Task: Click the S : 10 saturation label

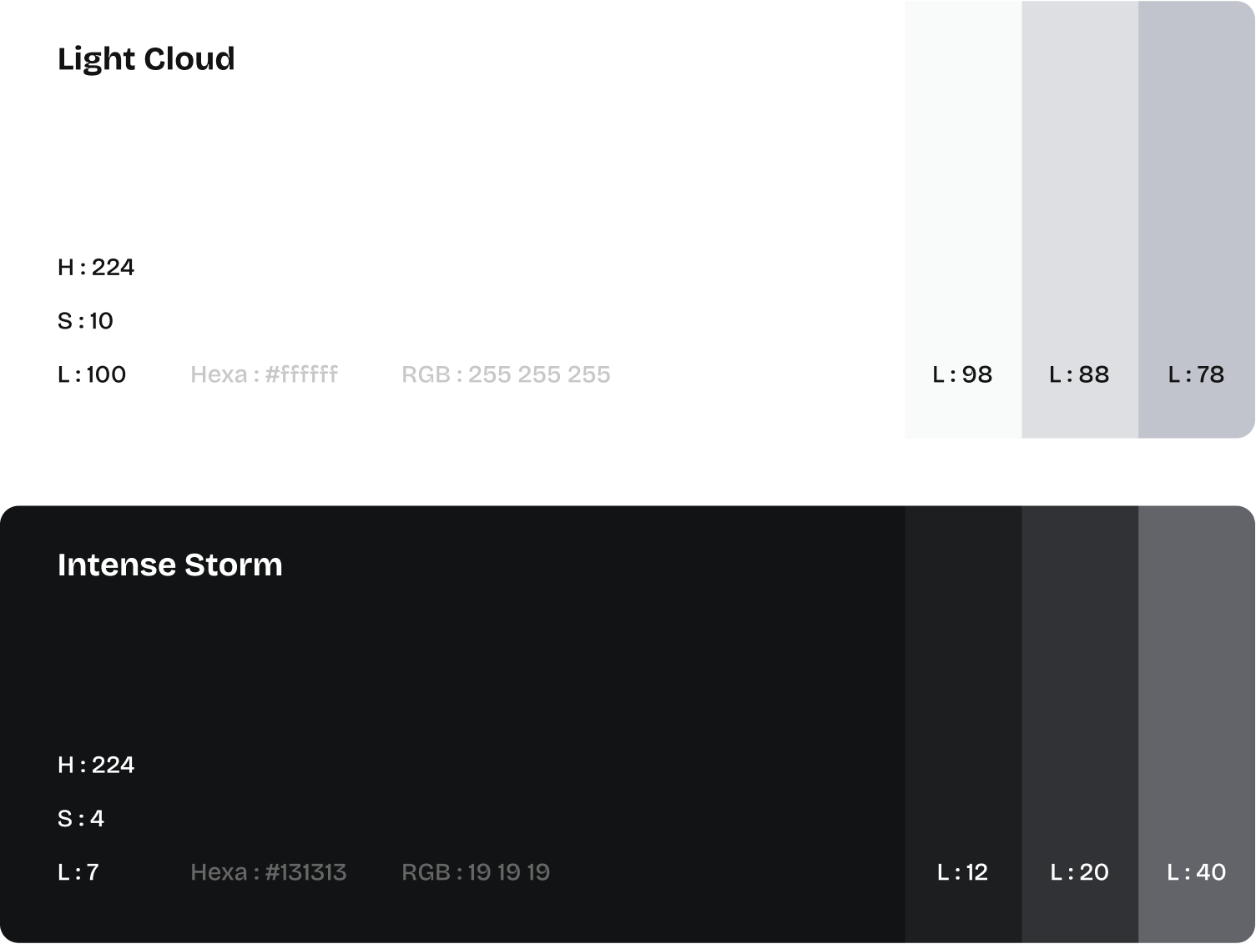Action: tap(85, 321)
